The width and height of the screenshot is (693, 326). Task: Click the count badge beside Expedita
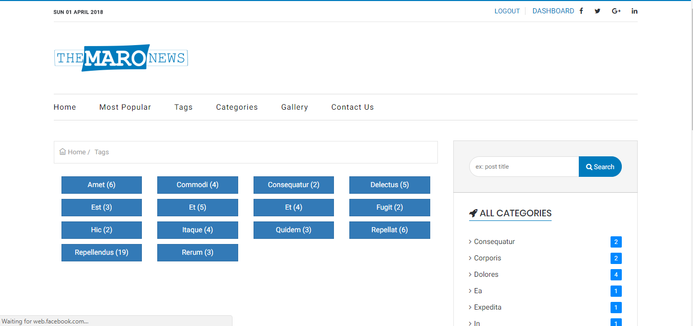616,308
